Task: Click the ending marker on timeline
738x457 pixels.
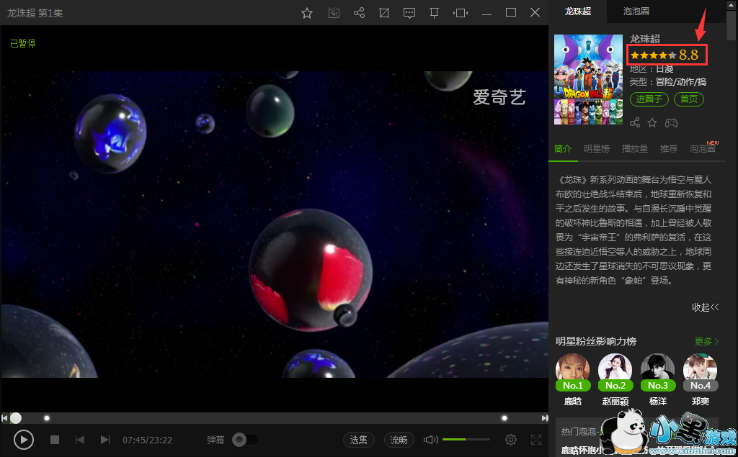Action: 504,417
